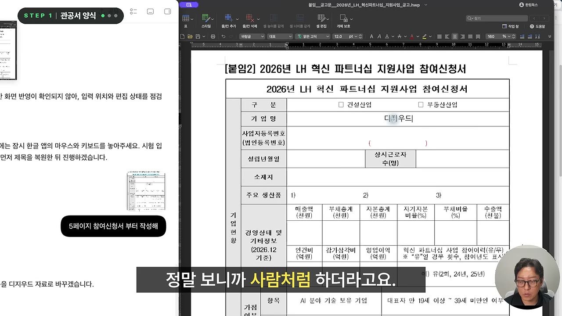Viewport: 562px width, 316px height.
Task: Click the print icon
Action: pos(213,36)
